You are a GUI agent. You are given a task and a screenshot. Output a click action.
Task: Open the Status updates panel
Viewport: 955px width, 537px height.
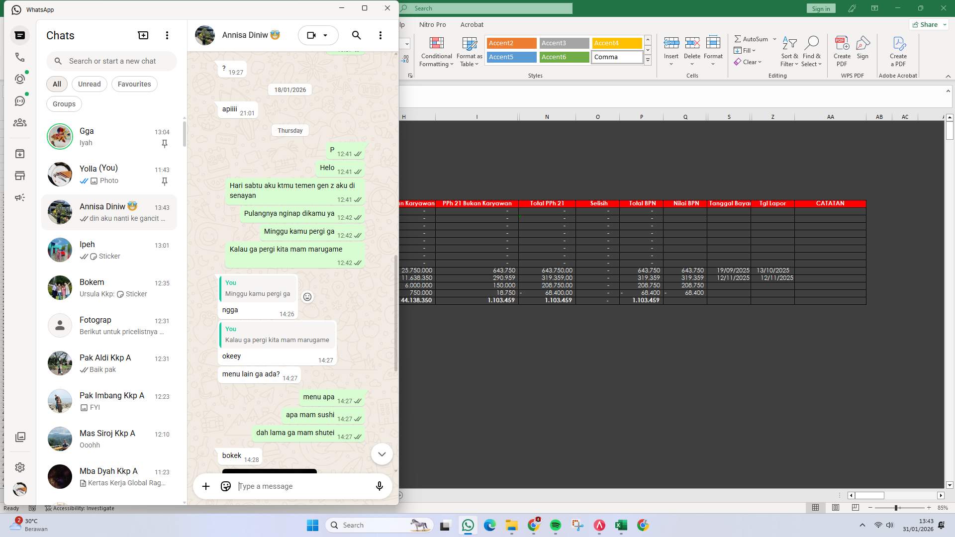pos(20,79)
